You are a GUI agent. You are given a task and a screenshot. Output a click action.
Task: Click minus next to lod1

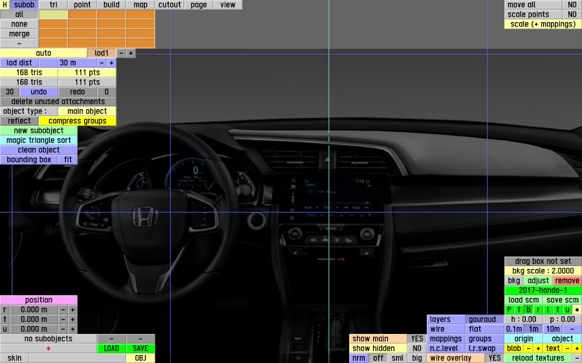click(121, 53)
